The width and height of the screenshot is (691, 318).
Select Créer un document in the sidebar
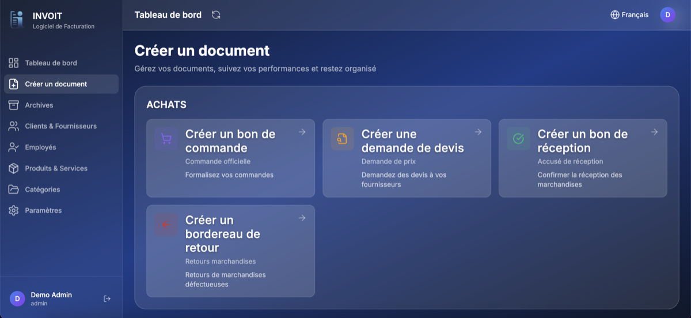coord(62,84)
